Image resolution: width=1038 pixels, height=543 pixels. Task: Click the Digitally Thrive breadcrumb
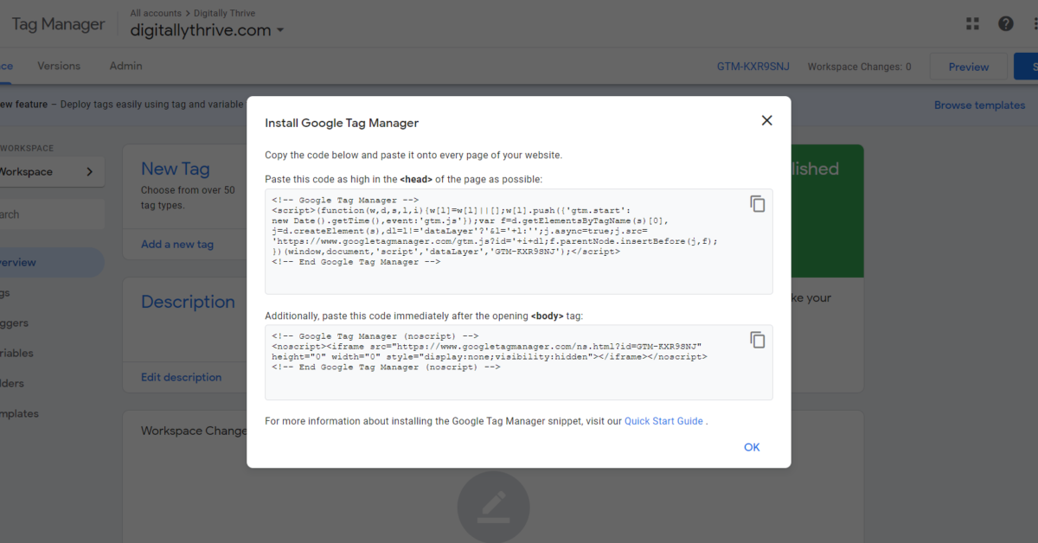click(x=224, y=13)
